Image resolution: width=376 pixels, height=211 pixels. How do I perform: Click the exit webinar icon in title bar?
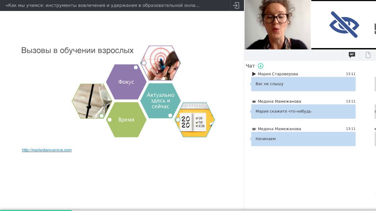(236, 5)
